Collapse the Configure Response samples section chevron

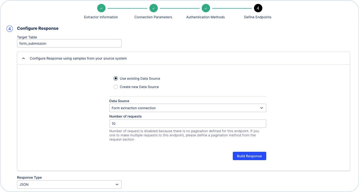click(x=24, y=59)
